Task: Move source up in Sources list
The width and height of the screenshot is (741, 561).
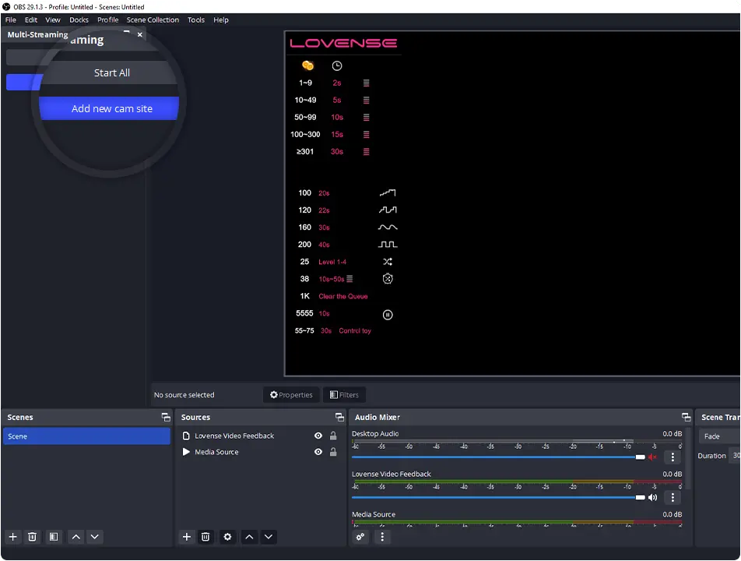Action: 249,537
